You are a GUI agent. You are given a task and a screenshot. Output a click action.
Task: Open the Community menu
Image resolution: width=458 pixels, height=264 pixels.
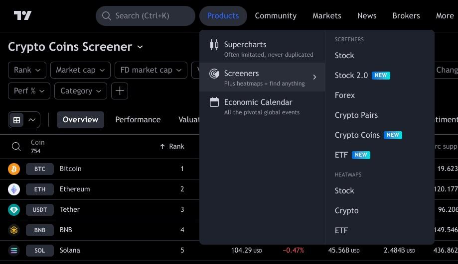[276, 16]
